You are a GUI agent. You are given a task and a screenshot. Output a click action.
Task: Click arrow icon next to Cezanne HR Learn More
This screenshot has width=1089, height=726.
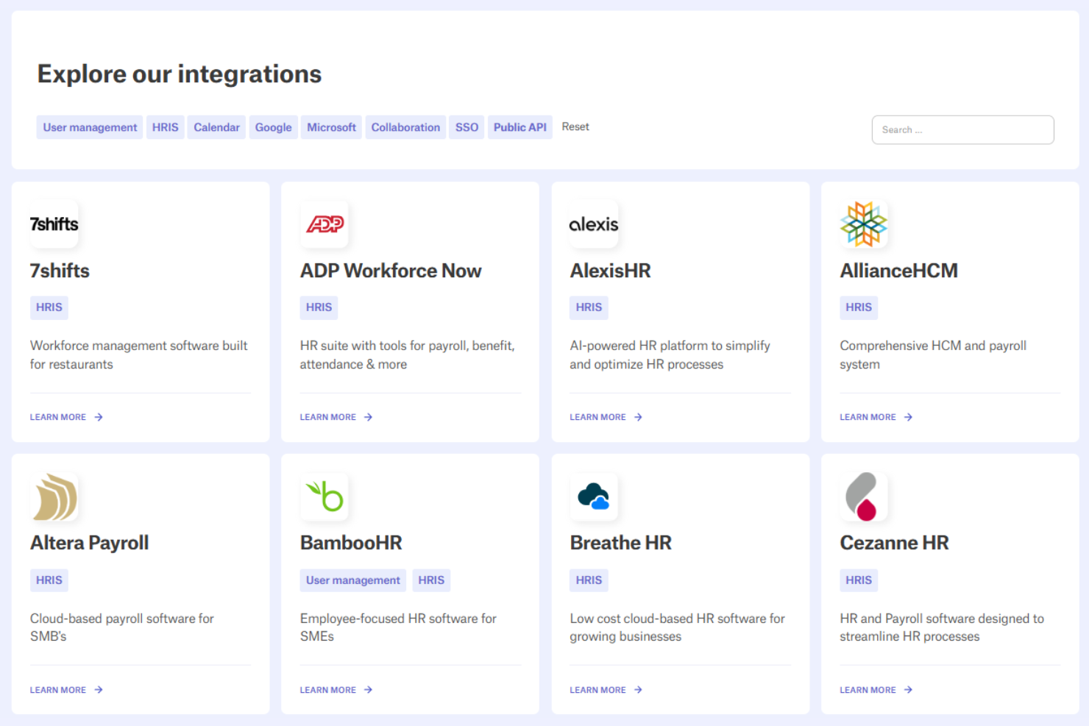pyautogui.click(x=909, y=690)
